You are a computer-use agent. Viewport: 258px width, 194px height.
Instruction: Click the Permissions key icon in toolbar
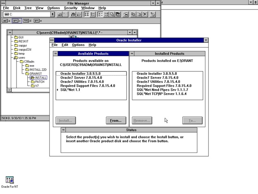click(153, 15)
